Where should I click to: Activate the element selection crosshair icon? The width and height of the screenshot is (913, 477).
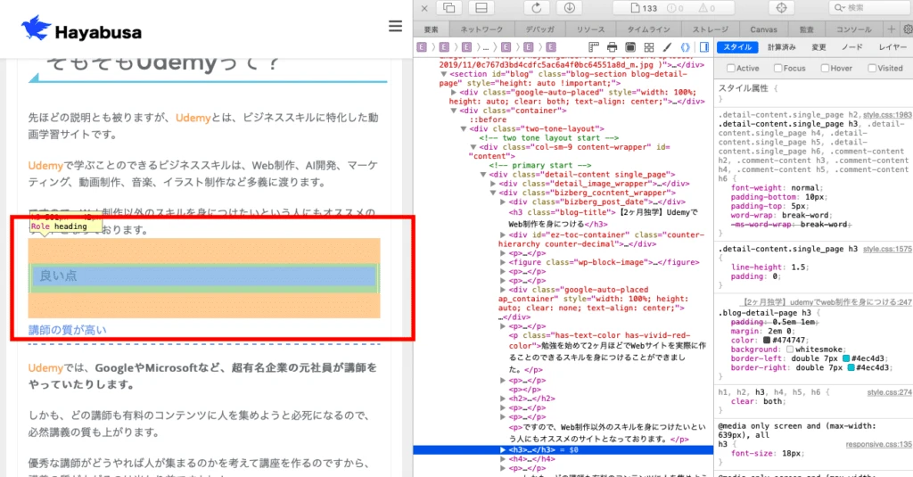781,8
